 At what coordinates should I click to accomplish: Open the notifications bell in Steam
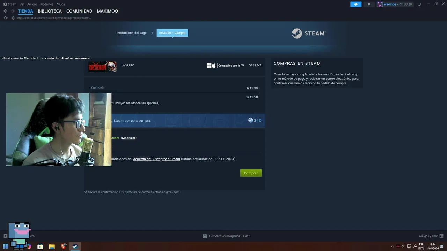click(369, 4)
